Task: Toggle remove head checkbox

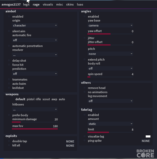Action: coord(85,88)
